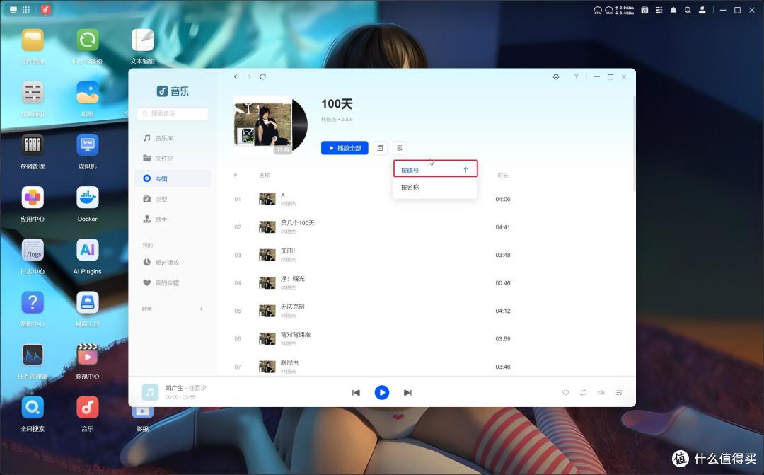This screenshot has height=475, width=764.
Task: Open the 文本编辑 text editor icon
Action: [x=142, y=40]
